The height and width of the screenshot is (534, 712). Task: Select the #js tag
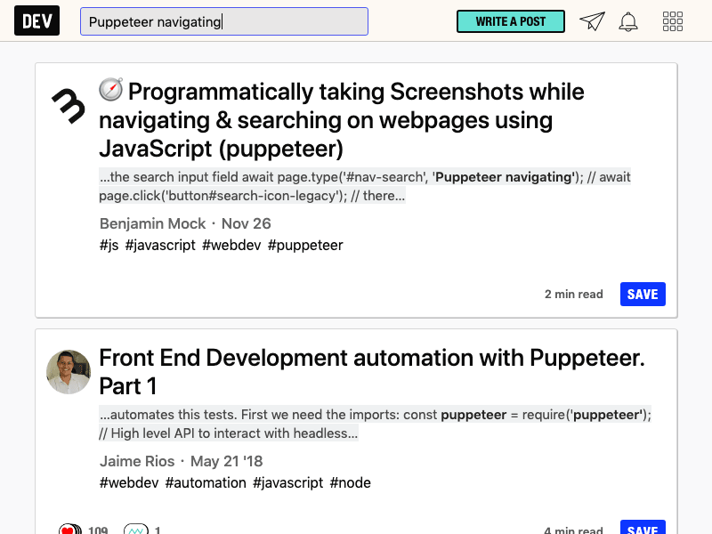(x=109, y=246)
